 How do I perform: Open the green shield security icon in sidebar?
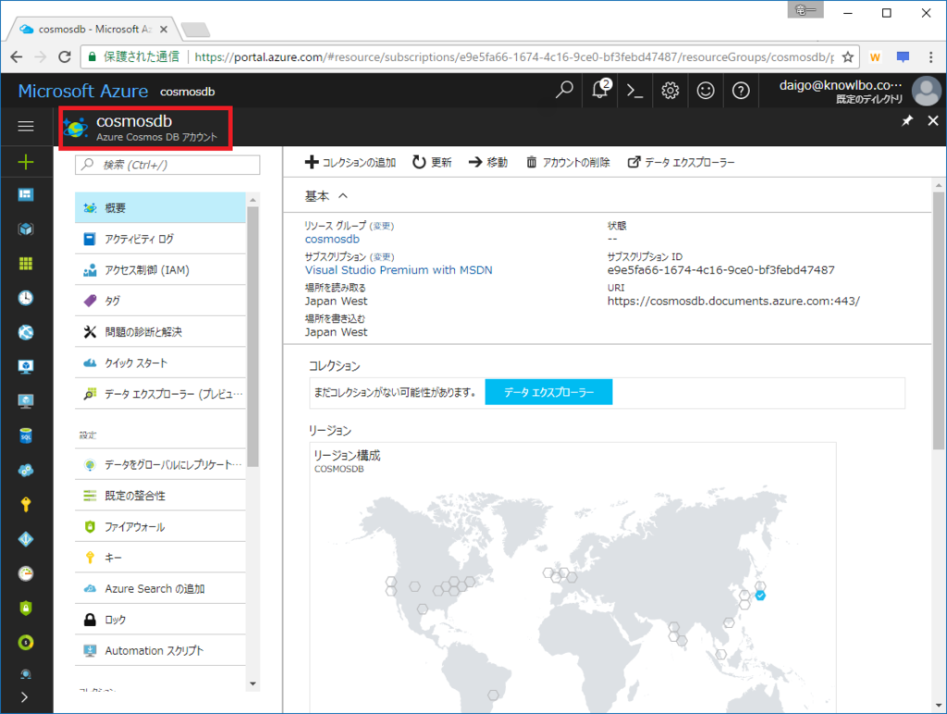[x=25, y=608]
